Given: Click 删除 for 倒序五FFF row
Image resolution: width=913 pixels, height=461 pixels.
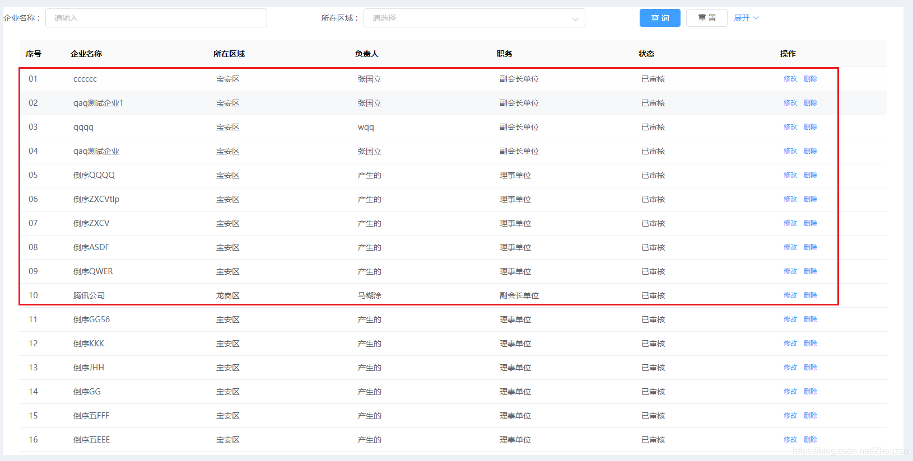Looking at the screenshot, I should 810,416.
